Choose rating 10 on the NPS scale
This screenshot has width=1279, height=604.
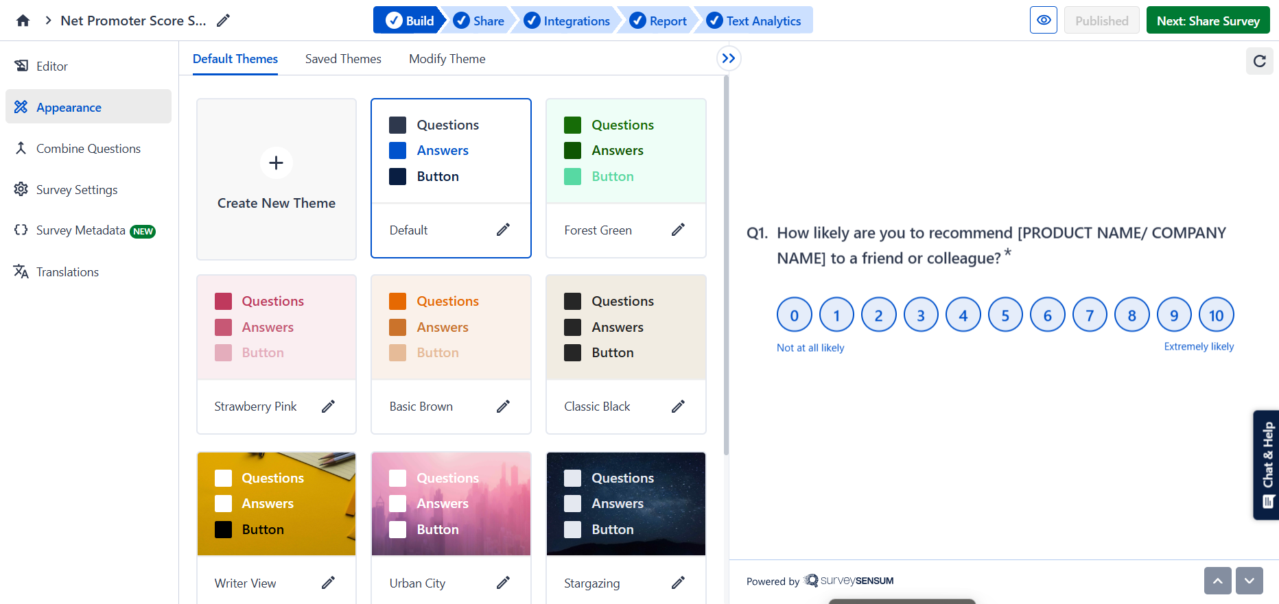1216,315
